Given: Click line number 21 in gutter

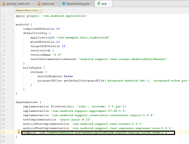Looking at the screenshot, I should (3, 102).
